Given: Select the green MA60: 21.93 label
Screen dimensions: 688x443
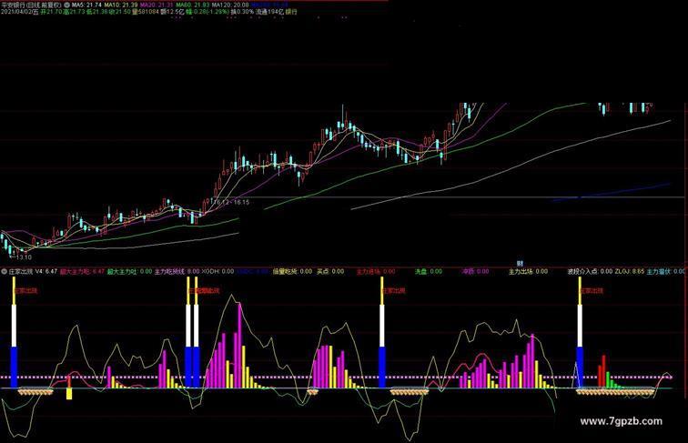Looking at the screenshot, I should [x=193, y=5].
